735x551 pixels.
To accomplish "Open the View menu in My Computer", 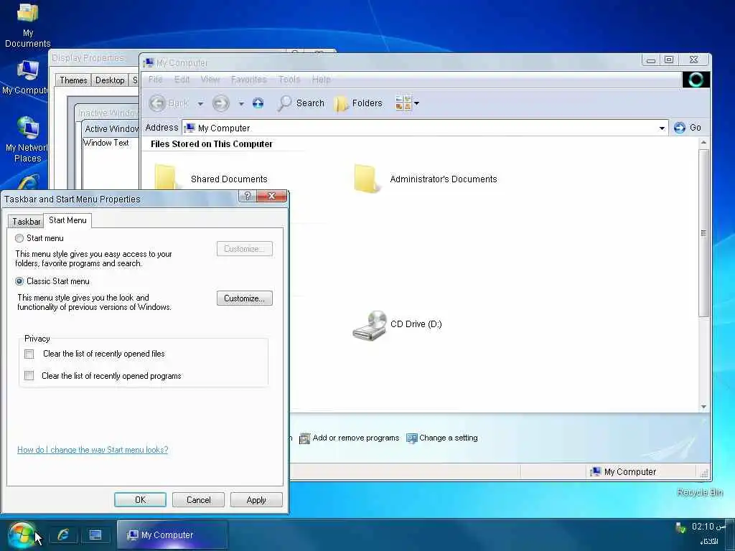I will 210,80.
